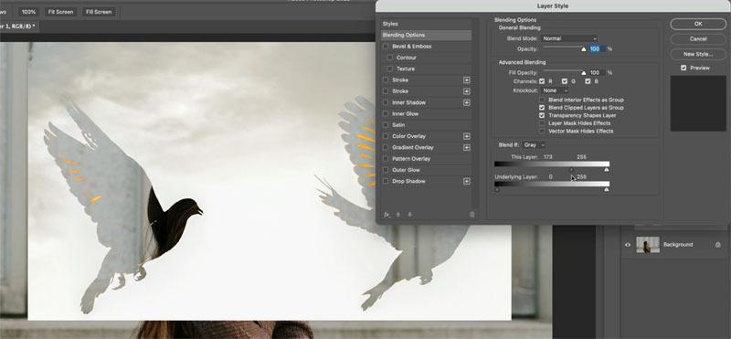This screenshot has height=339, width=731.
Task: Click the style preview swatch under Preview
Action: (x=698, y=103)
